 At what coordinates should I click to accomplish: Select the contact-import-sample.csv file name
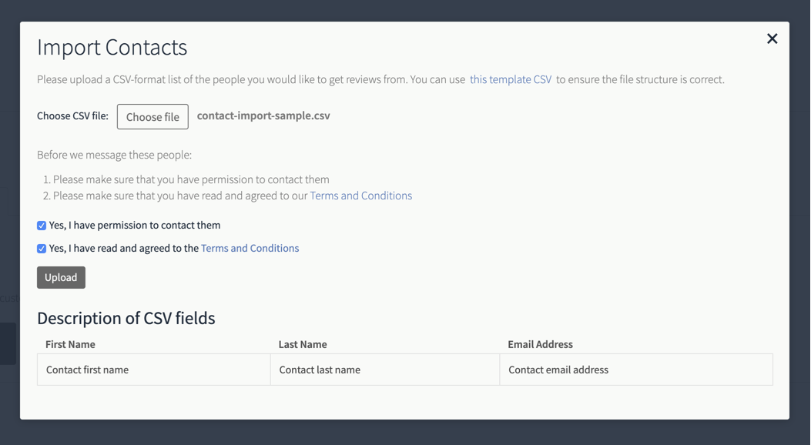pos(263,115)
